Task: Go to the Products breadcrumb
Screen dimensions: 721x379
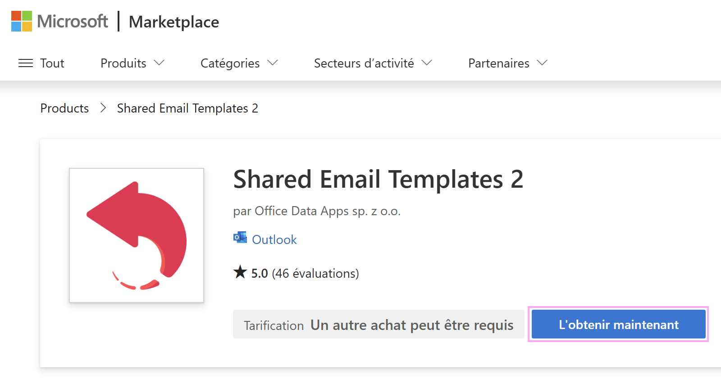Action: (64, 108)
